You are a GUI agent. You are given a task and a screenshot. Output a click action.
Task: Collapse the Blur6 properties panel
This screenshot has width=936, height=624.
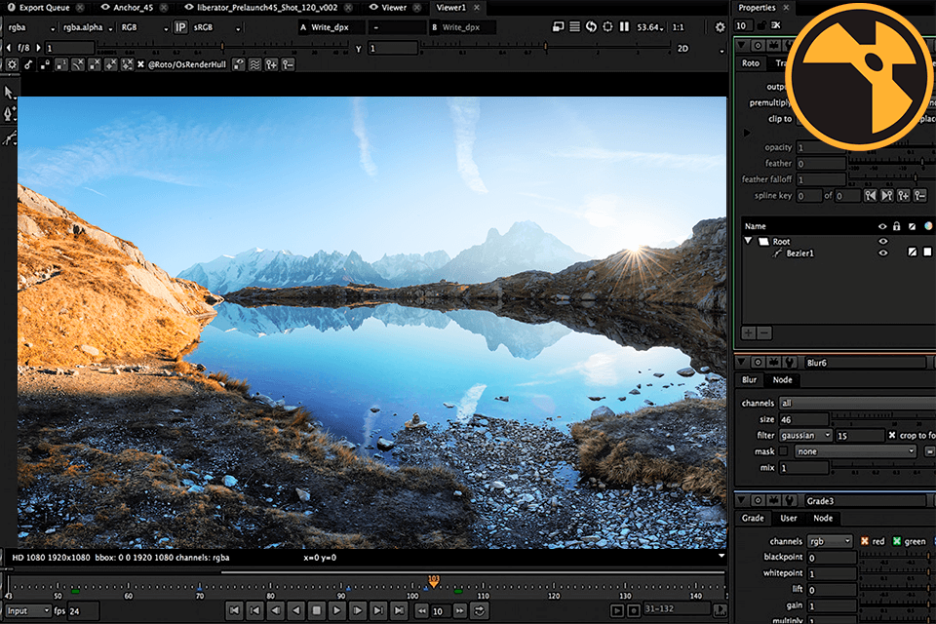tap(742, 363)
